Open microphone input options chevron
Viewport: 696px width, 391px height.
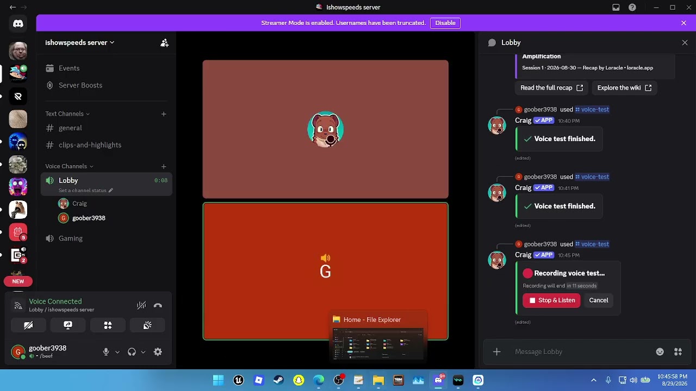117,352
